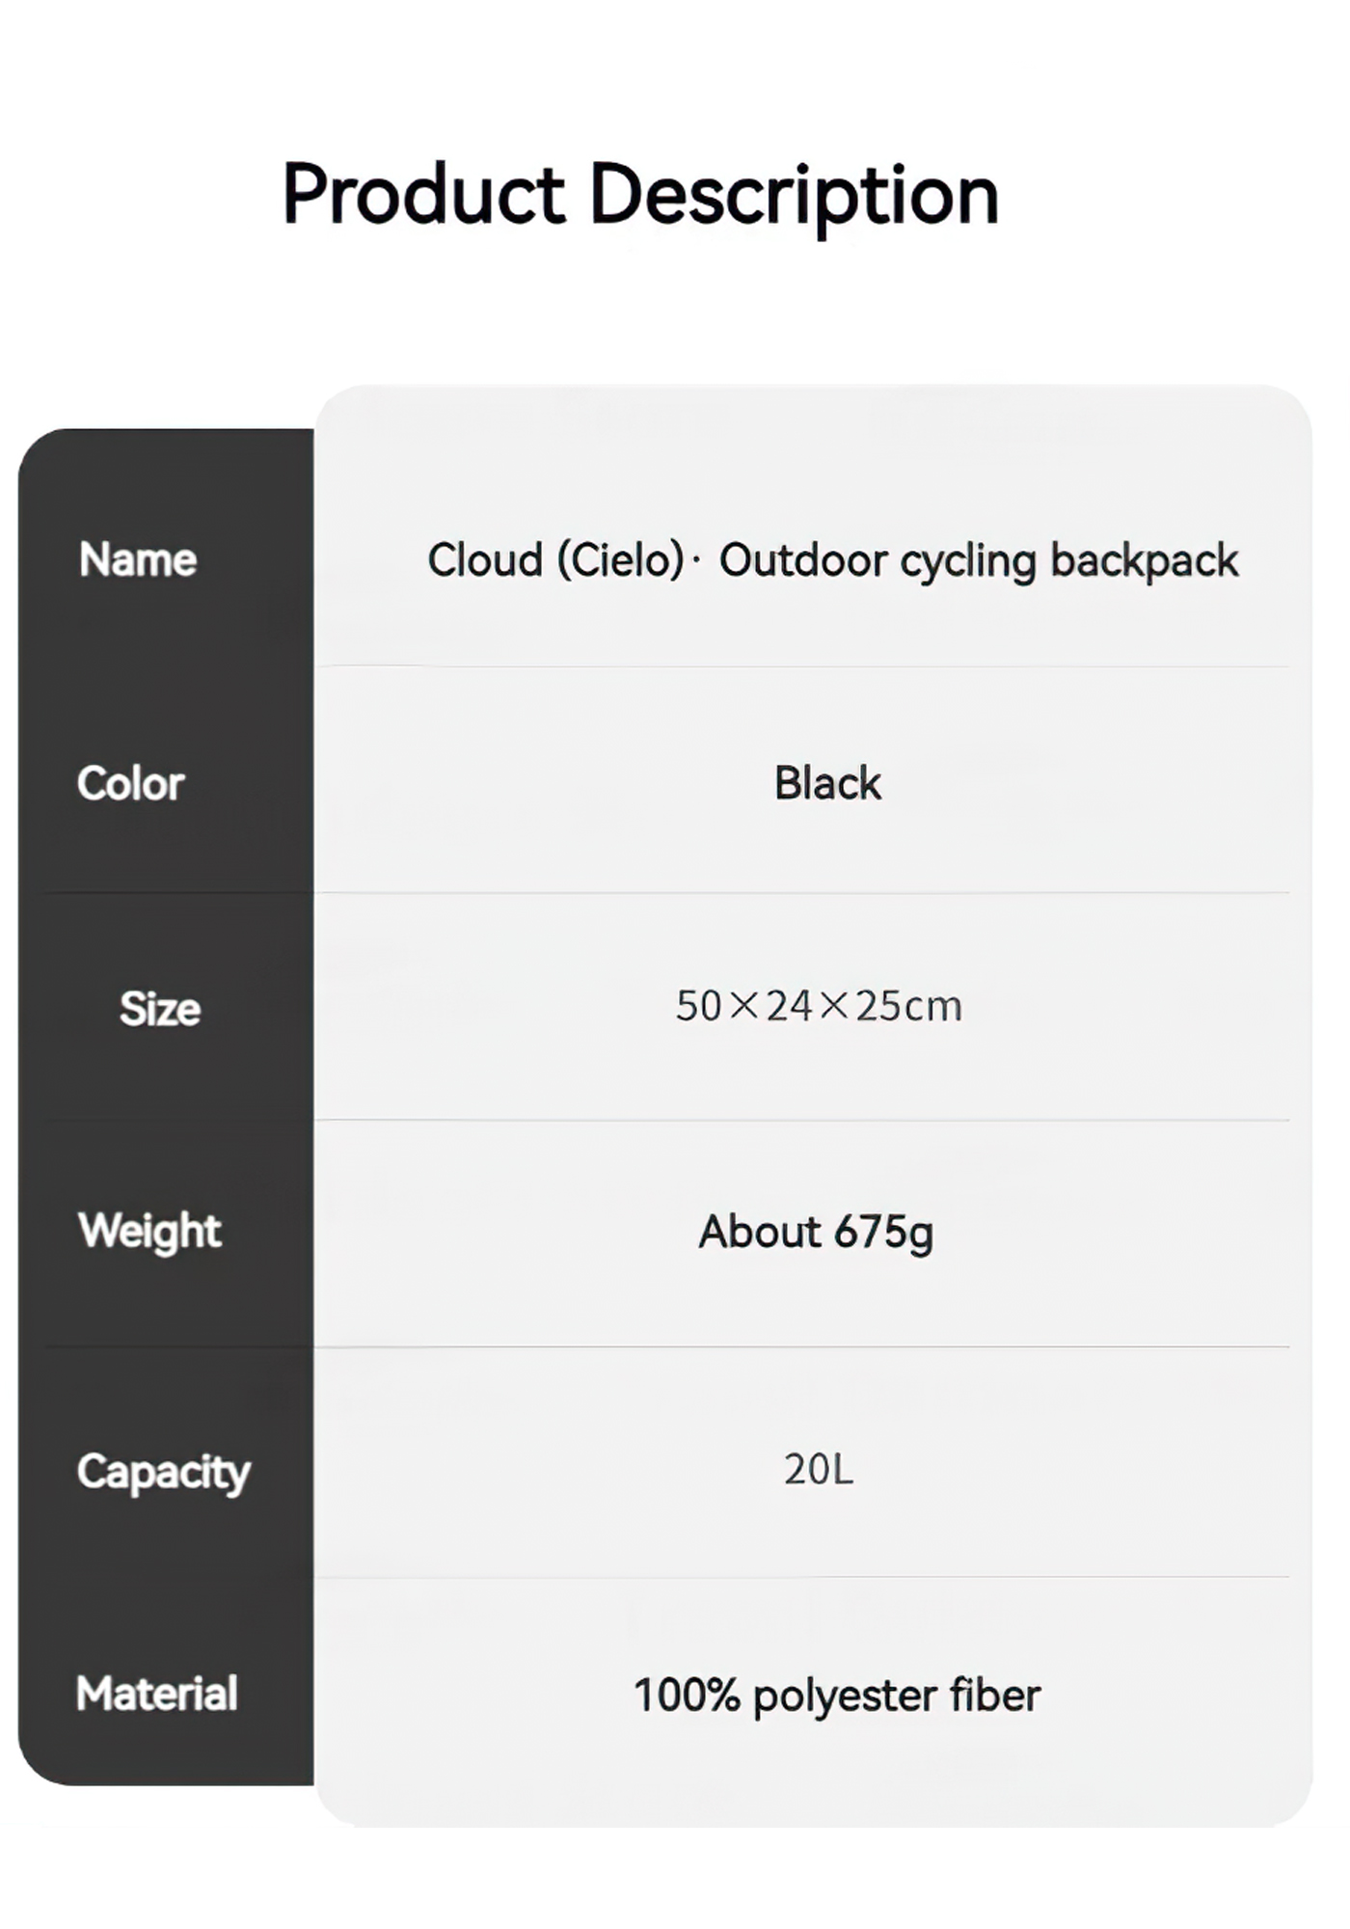Click the word backpack in name row
This screenshot has height=1929, width=1350.
click(1145, 561)
